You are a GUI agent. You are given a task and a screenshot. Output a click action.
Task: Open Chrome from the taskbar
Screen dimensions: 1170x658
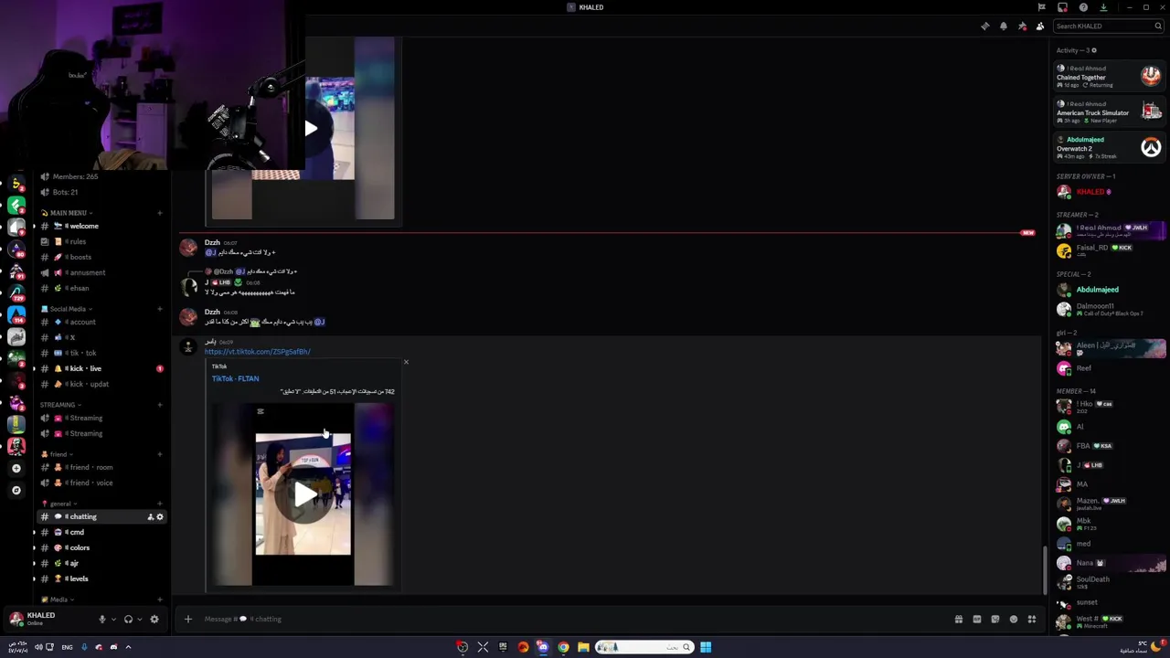[563, 647]
